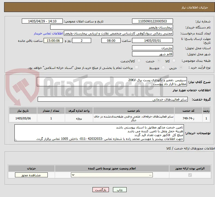Select the خدمت radio button
215x197 pixels.
click(x=159, y=61)
